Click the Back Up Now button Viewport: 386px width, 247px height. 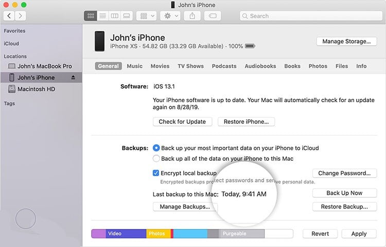344,193
